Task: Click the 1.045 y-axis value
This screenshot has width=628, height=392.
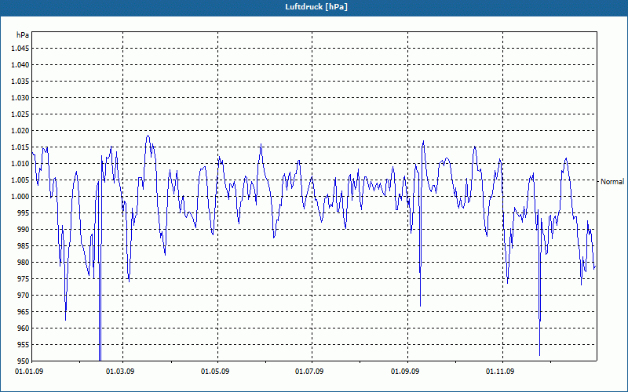Action: [20, 49]
